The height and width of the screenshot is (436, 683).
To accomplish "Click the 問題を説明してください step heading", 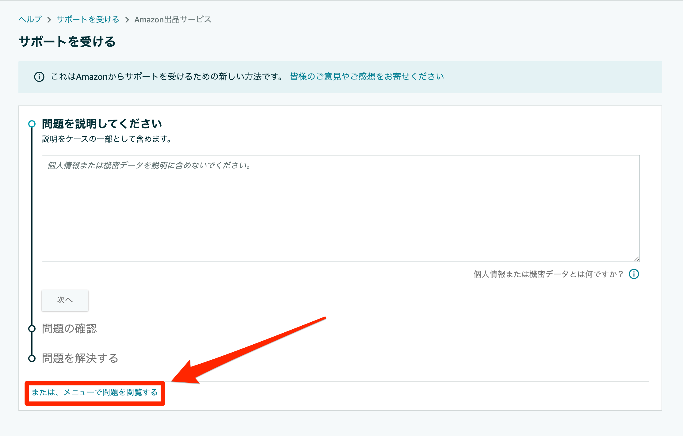I will tap(102, 124).
